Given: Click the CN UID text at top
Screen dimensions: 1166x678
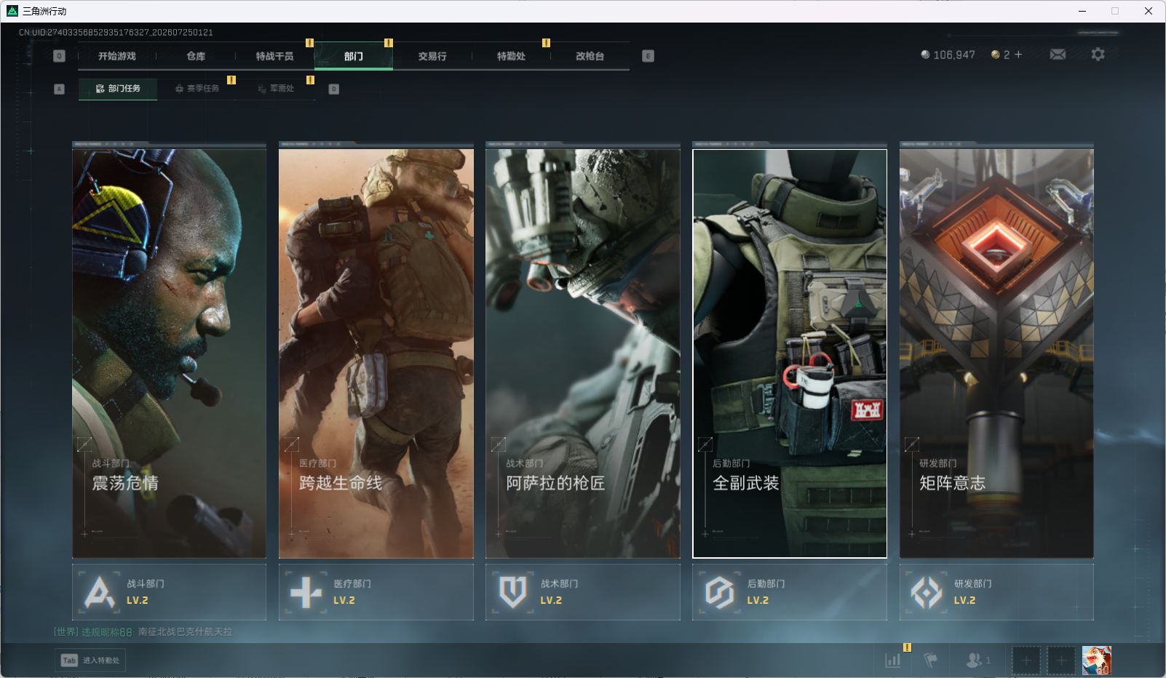Looking at the screenshot, I should pyautogui.click(x=116, y=33).
